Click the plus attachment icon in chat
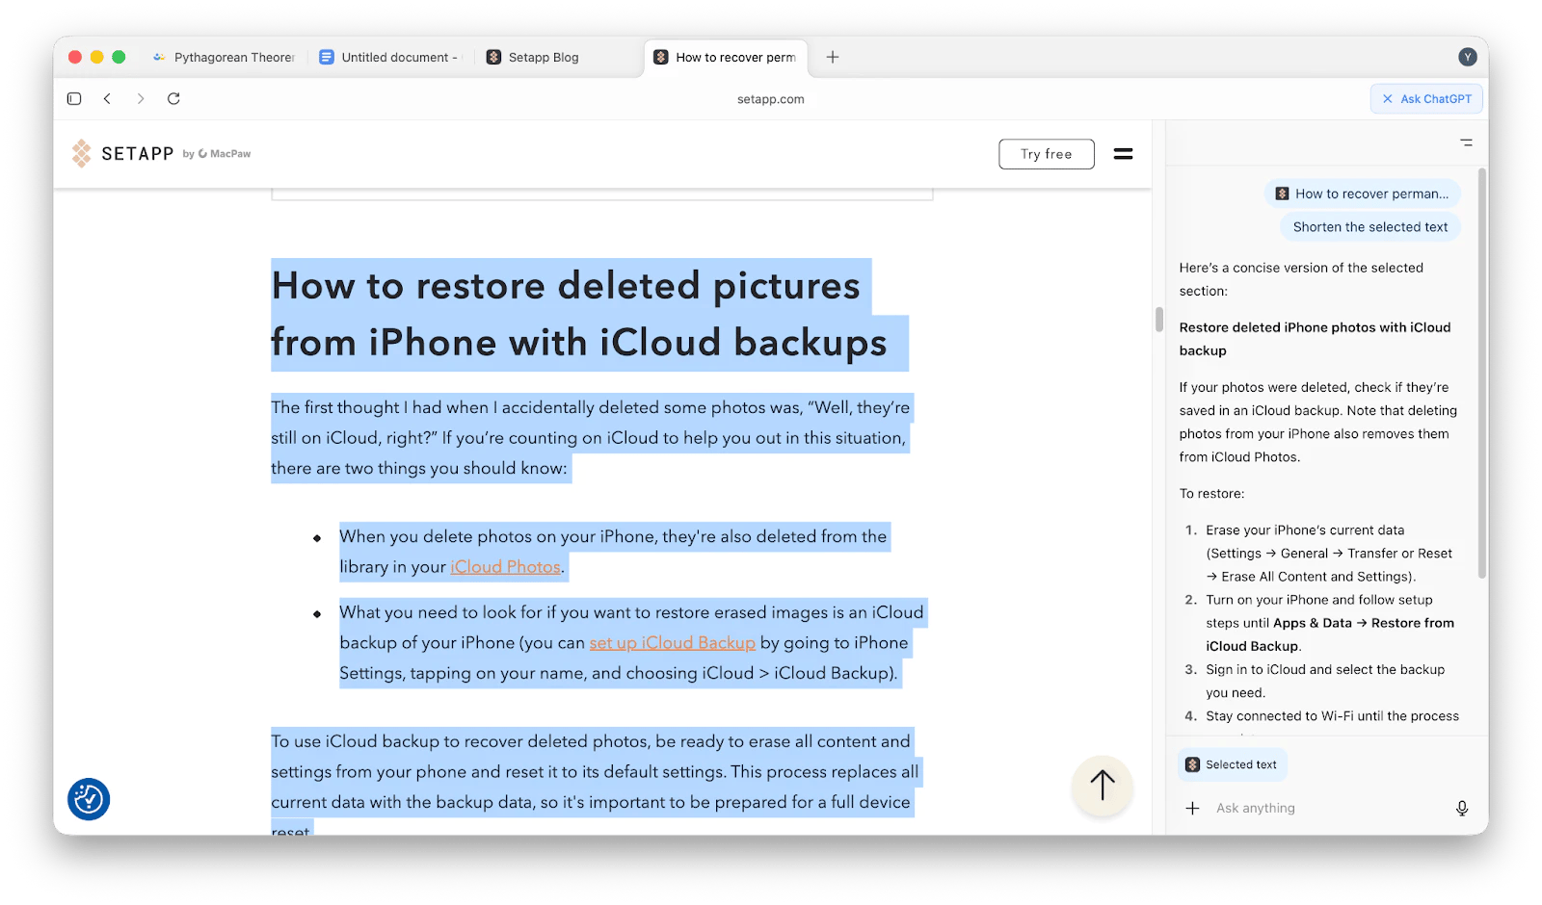 click(1192, 808)
